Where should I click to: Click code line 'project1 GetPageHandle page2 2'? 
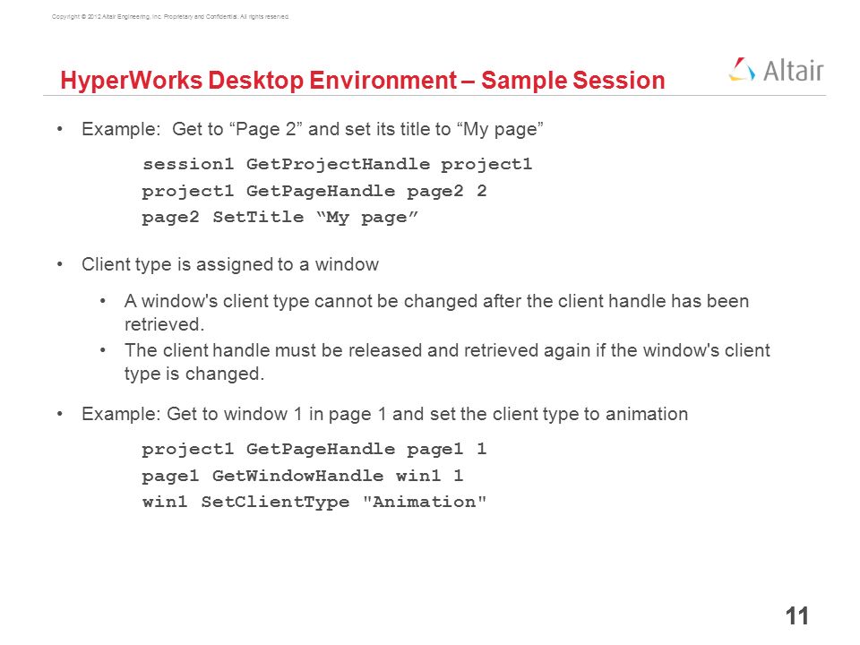314,192
